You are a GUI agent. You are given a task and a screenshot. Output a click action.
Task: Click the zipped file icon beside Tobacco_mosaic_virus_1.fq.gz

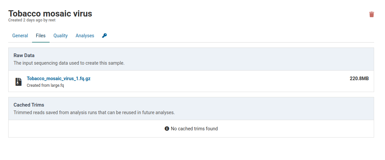click(x=19, y=81)
